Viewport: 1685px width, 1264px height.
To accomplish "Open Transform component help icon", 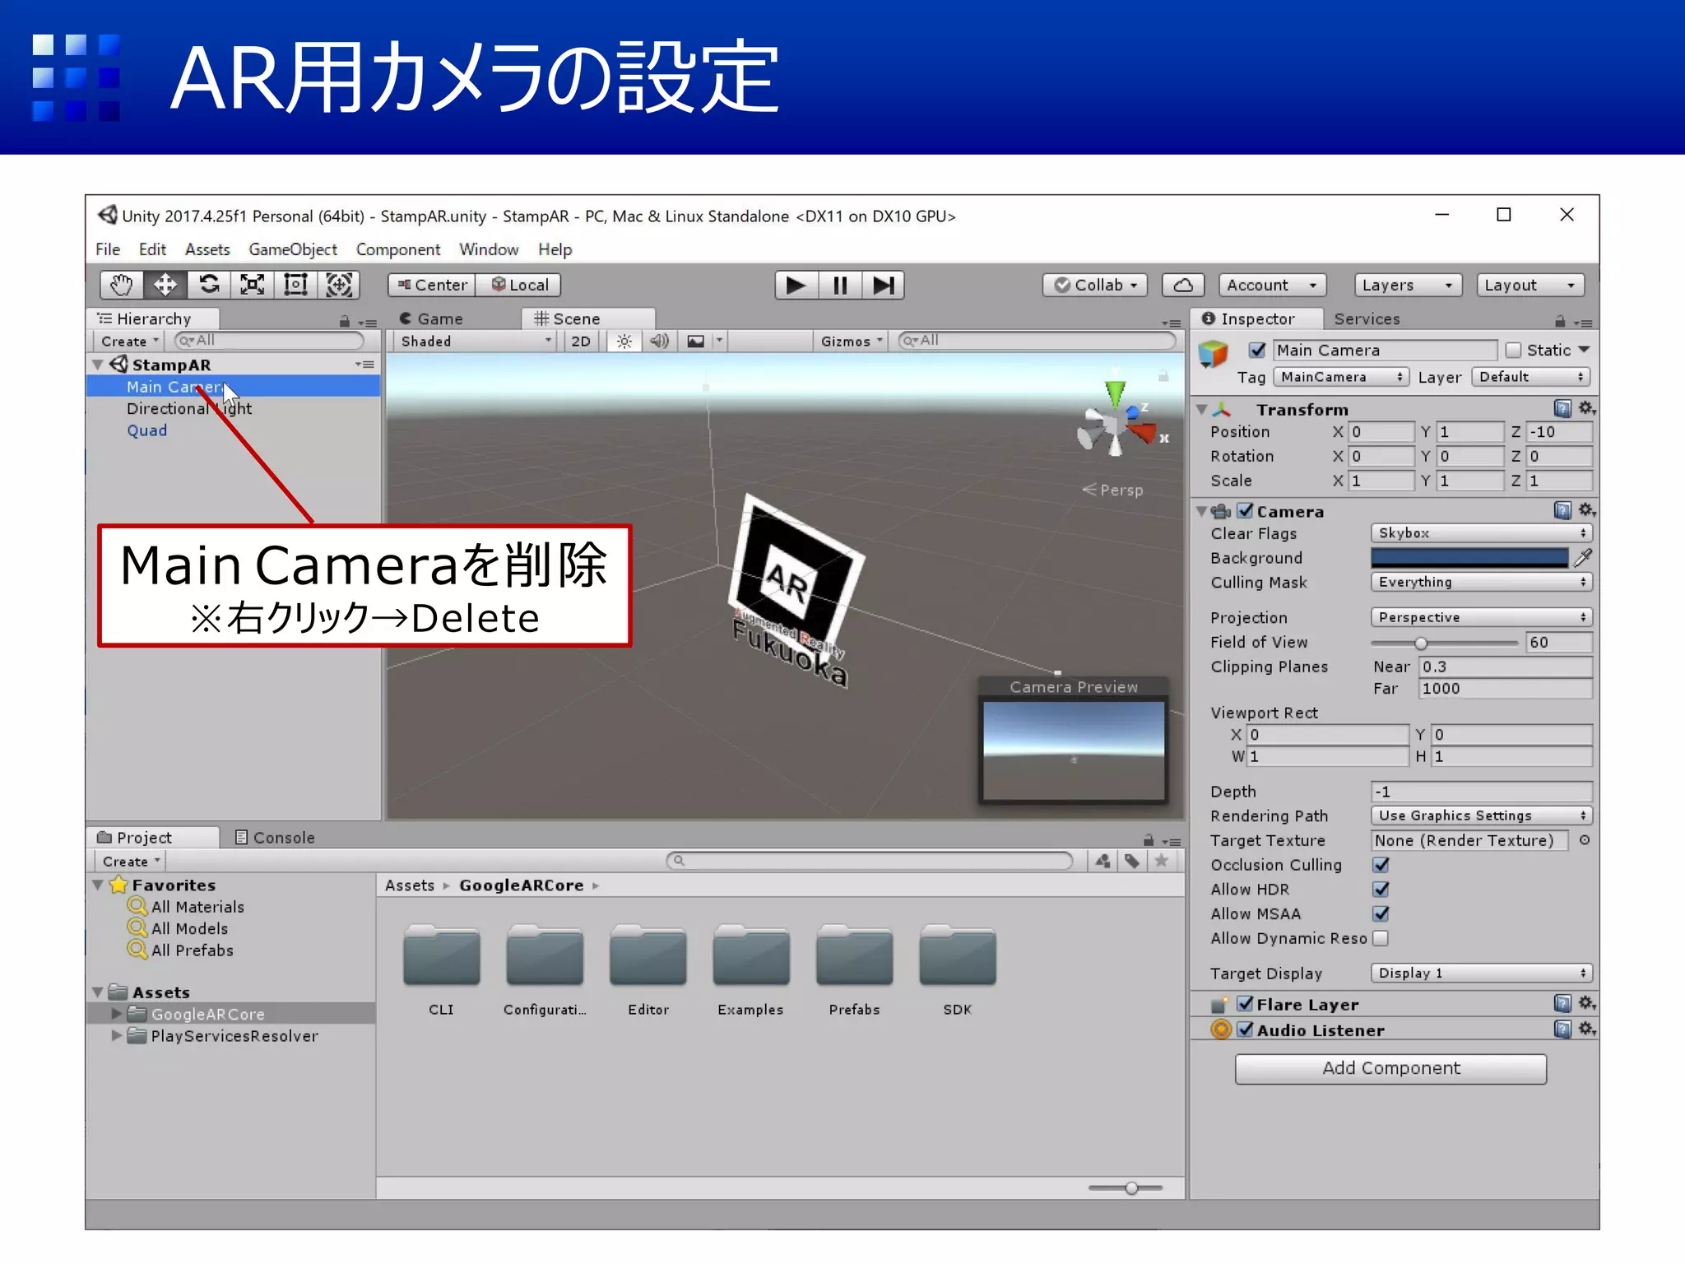I will pyautogui.click(x=1562, y=408).
